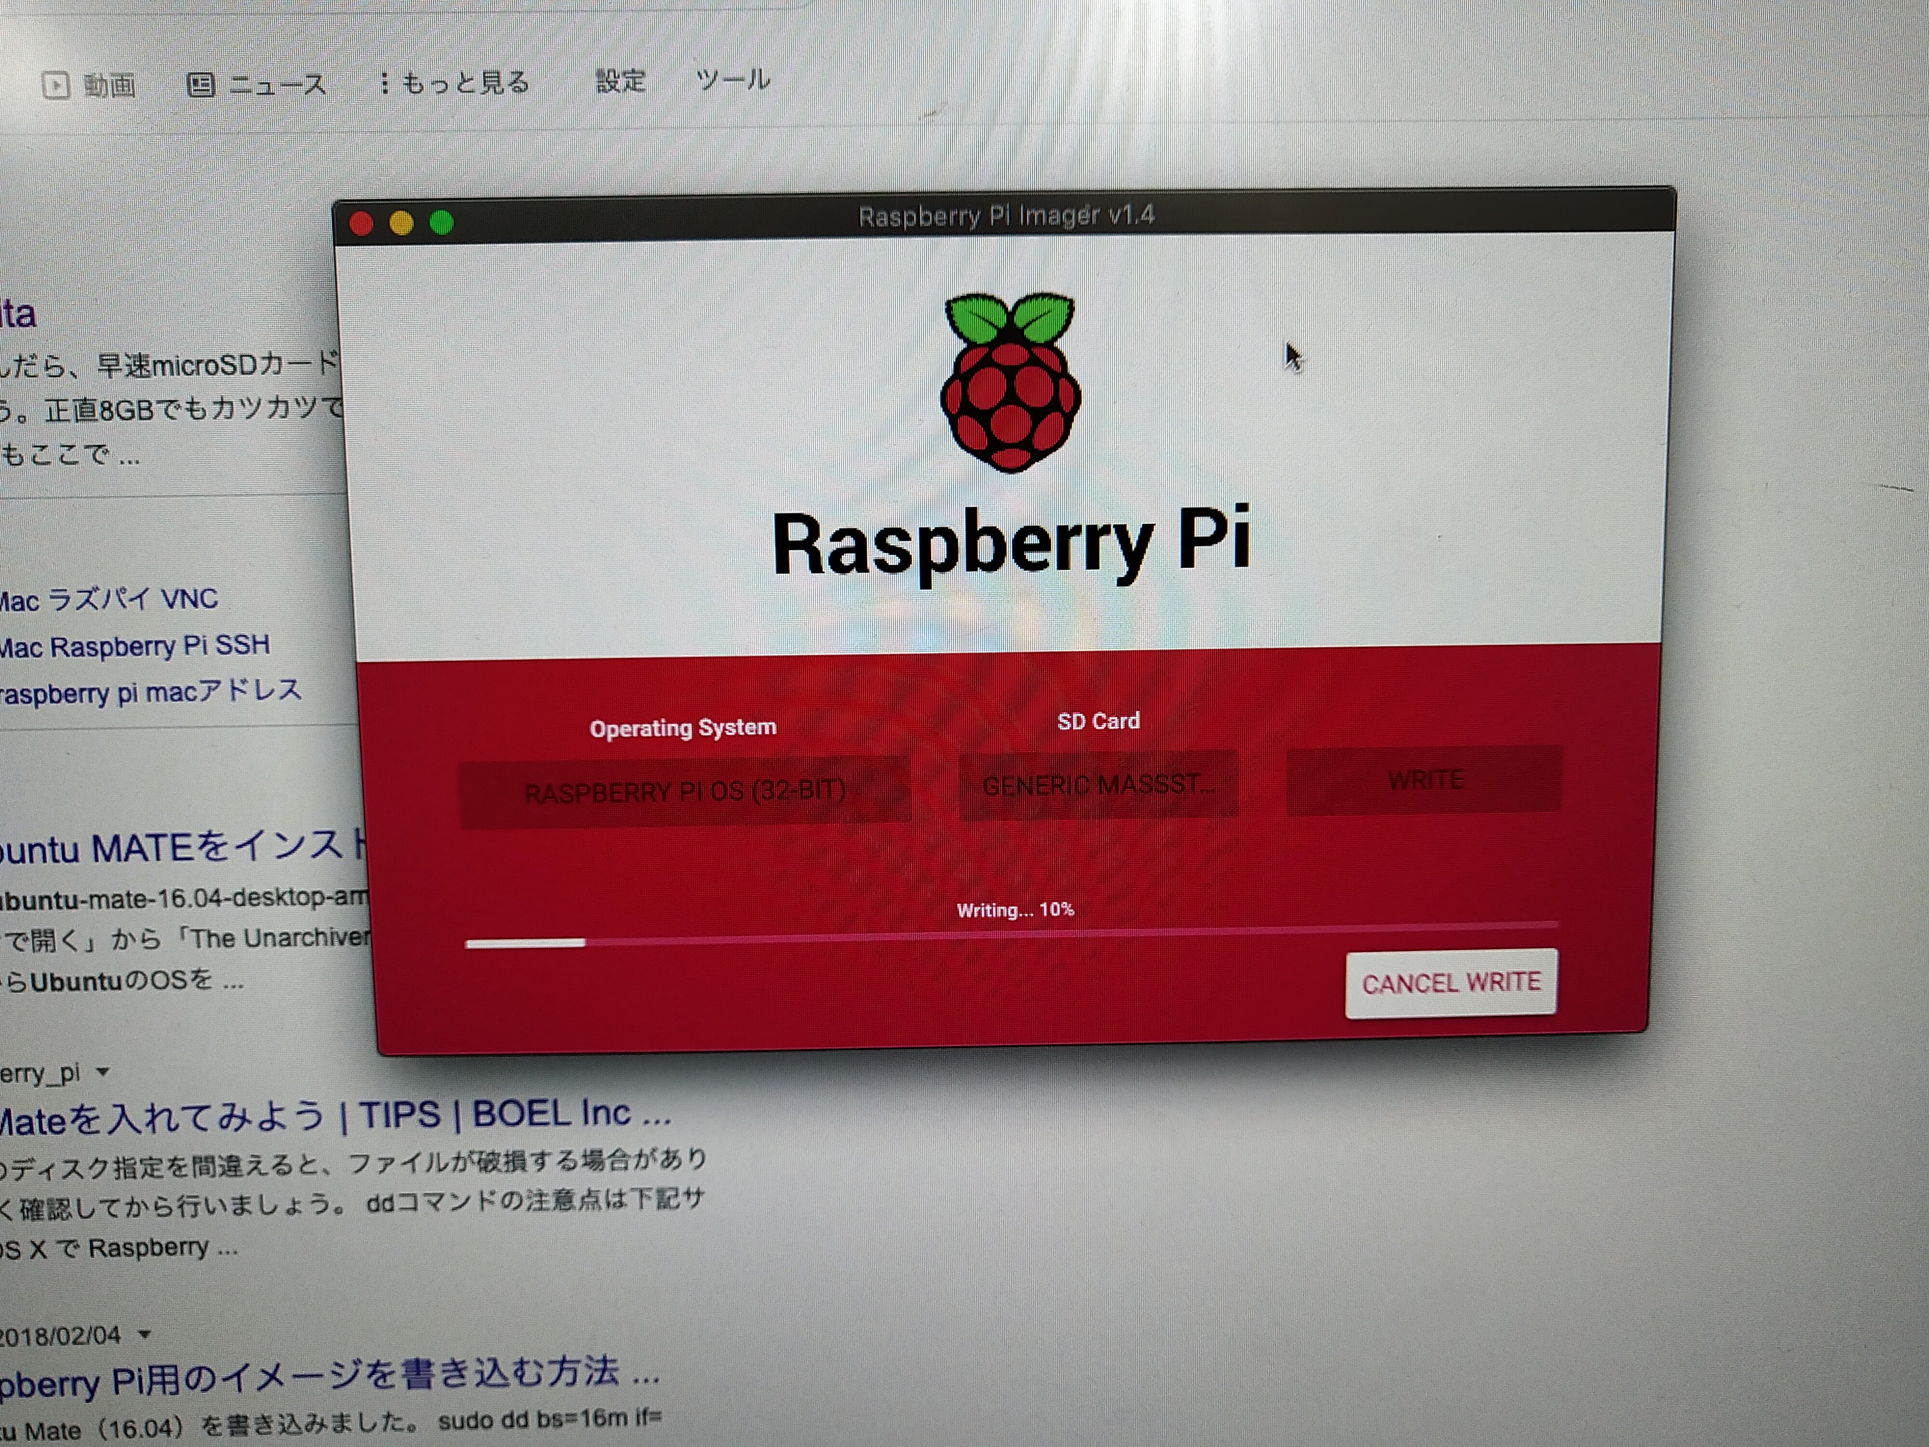The image size is (1929, 1447).
Task: Close the Raspberry Pi Imager window
Action: [362, 224]
